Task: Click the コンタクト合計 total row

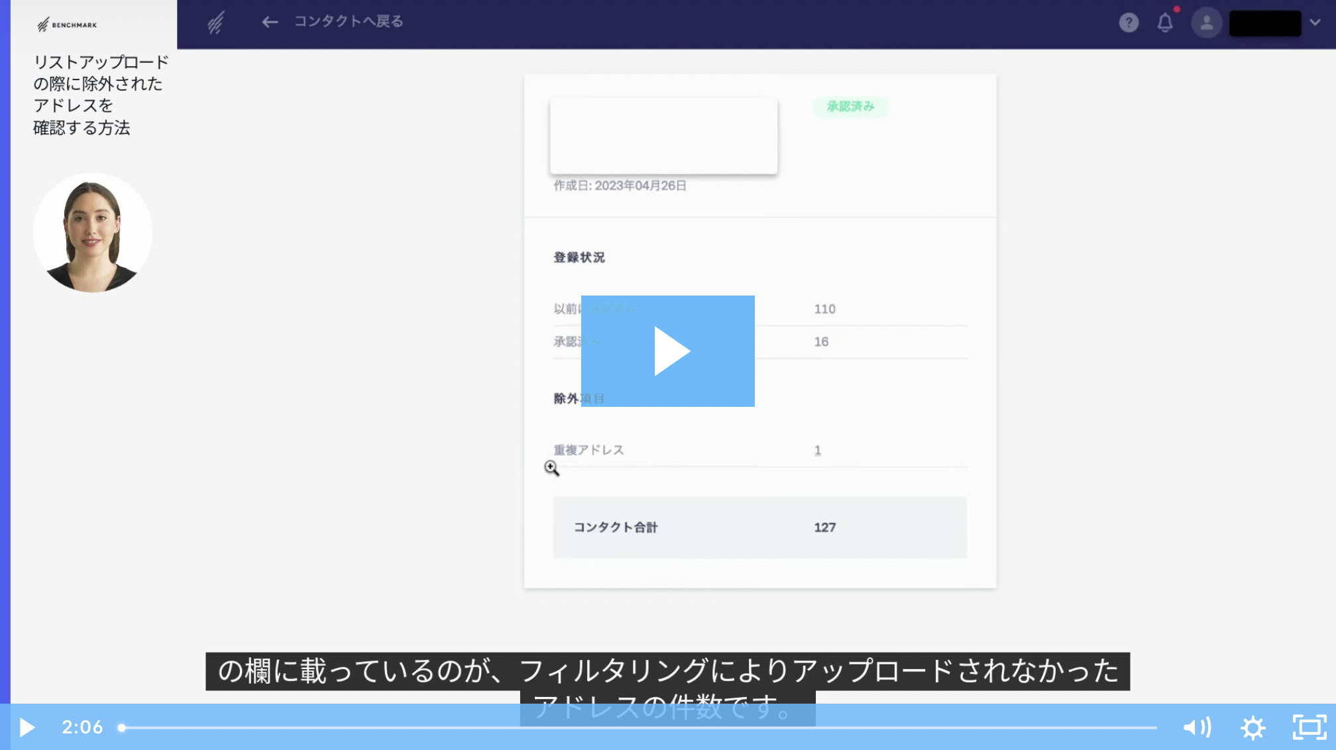Action: click(x=759, y=527)
